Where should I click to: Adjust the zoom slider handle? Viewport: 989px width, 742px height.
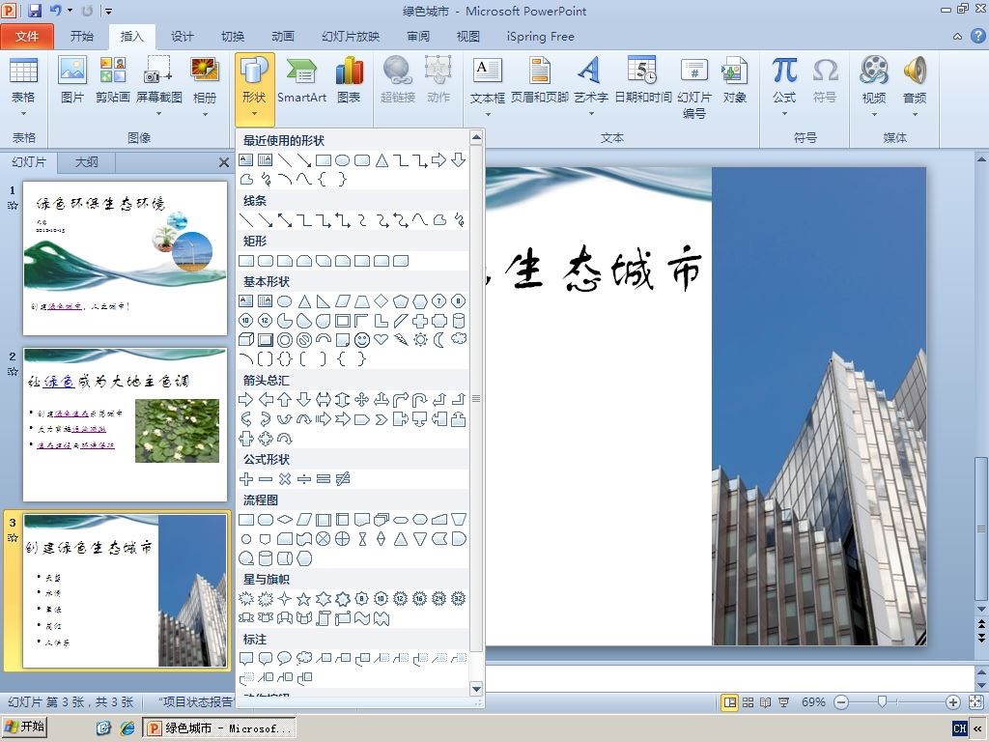(x=883, y=701)
